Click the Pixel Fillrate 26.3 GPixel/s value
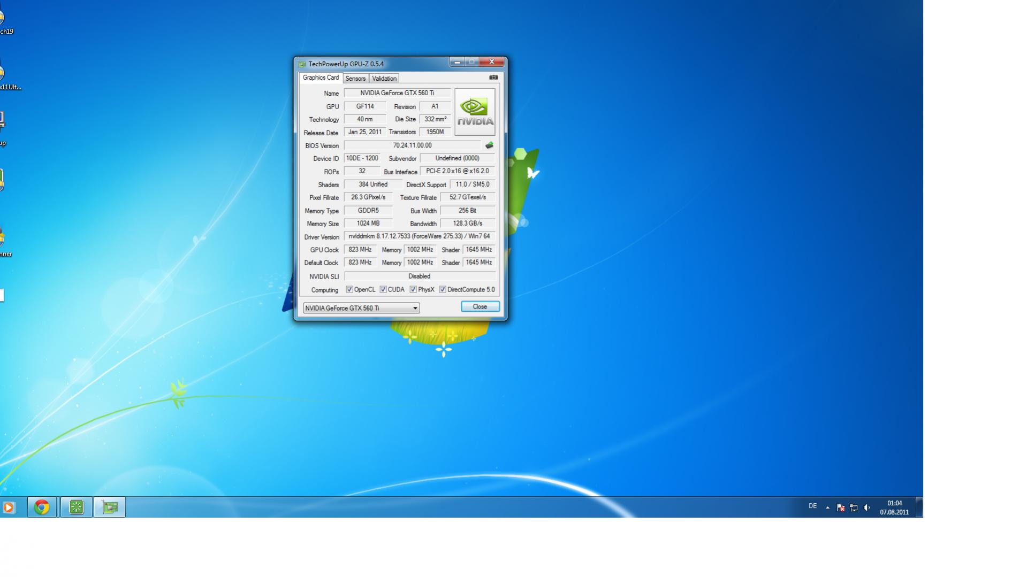The width and height of the screenshot is (1027, 577). pyautogui.click(x=368, y=197)
